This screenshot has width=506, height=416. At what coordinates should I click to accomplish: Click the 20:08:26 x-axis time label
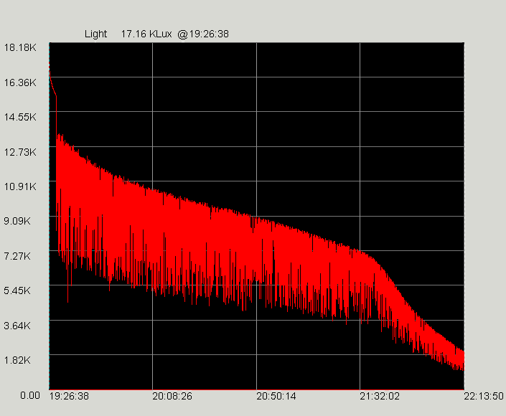172,396
